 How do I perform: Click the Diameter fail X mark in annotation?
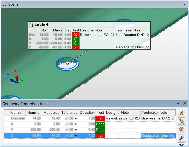pyautogui.click(x=76, y=35)
